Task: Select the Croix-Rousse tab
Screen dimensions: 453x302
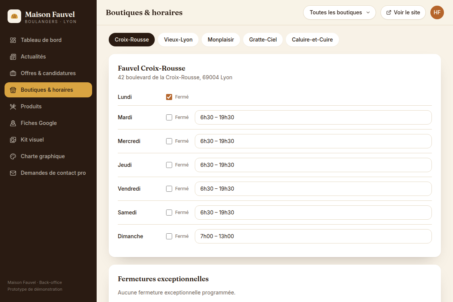Action: click(132, 40)
